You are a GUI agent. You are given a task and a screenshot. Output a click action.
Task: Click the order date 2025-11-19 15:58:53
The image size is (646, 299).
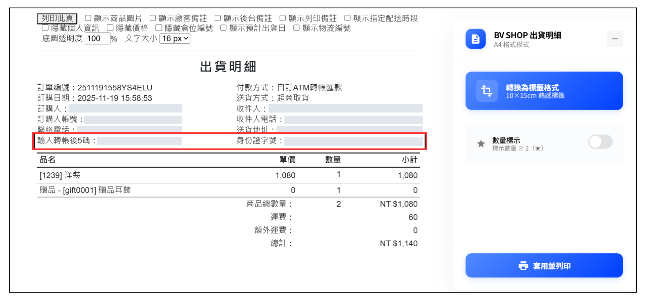(x=115, y=98)
